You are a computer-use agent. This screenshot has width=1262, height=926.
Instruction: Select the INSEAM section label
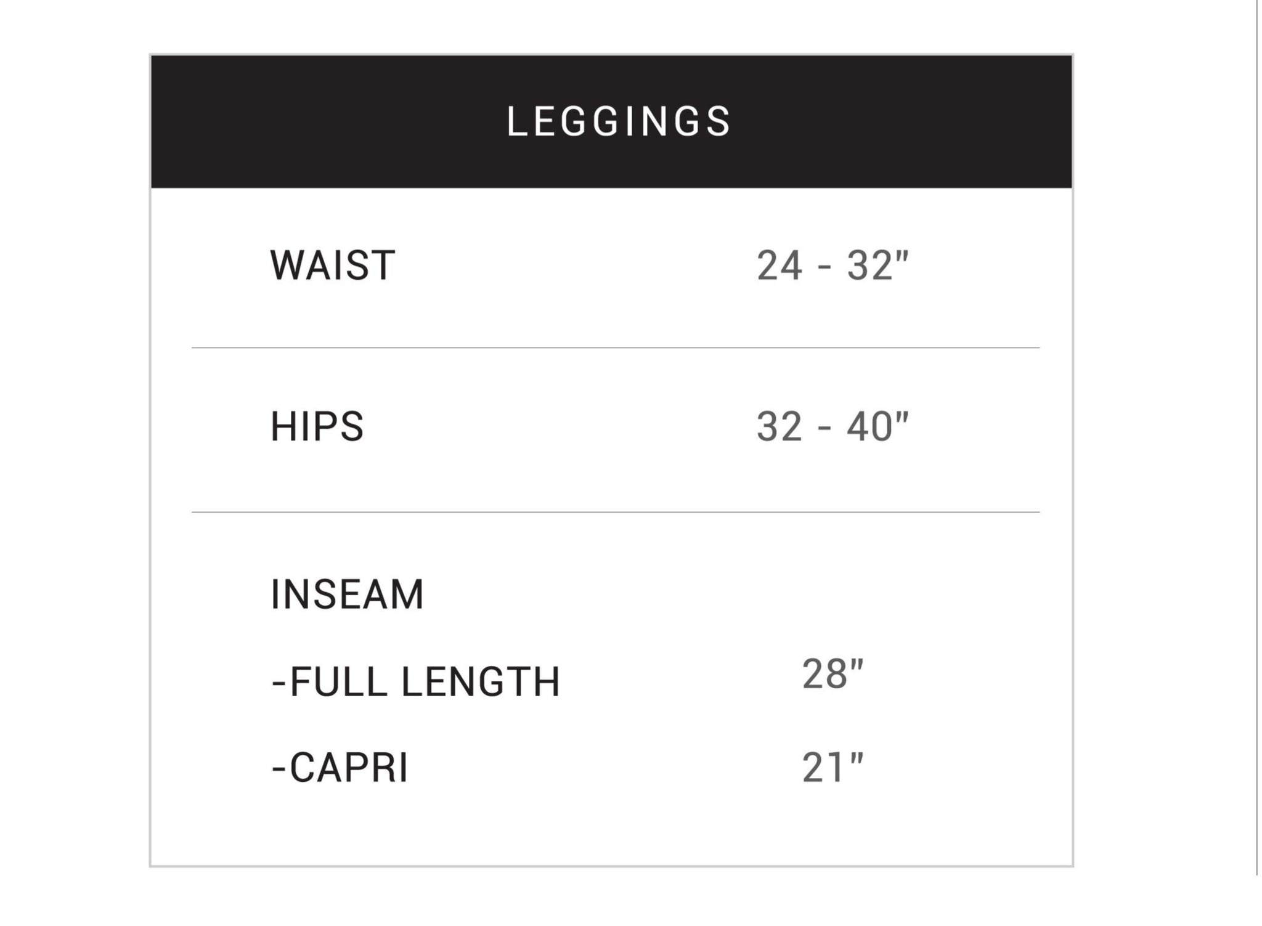(348, 595)
